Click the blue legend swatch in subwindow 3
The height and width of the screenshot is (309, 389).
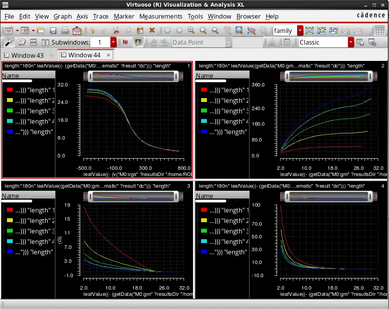pos(10,251)
